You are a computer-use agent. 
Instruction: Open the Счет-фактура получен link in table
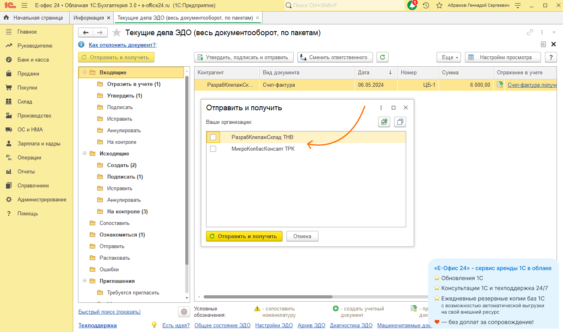click(532, 85)
